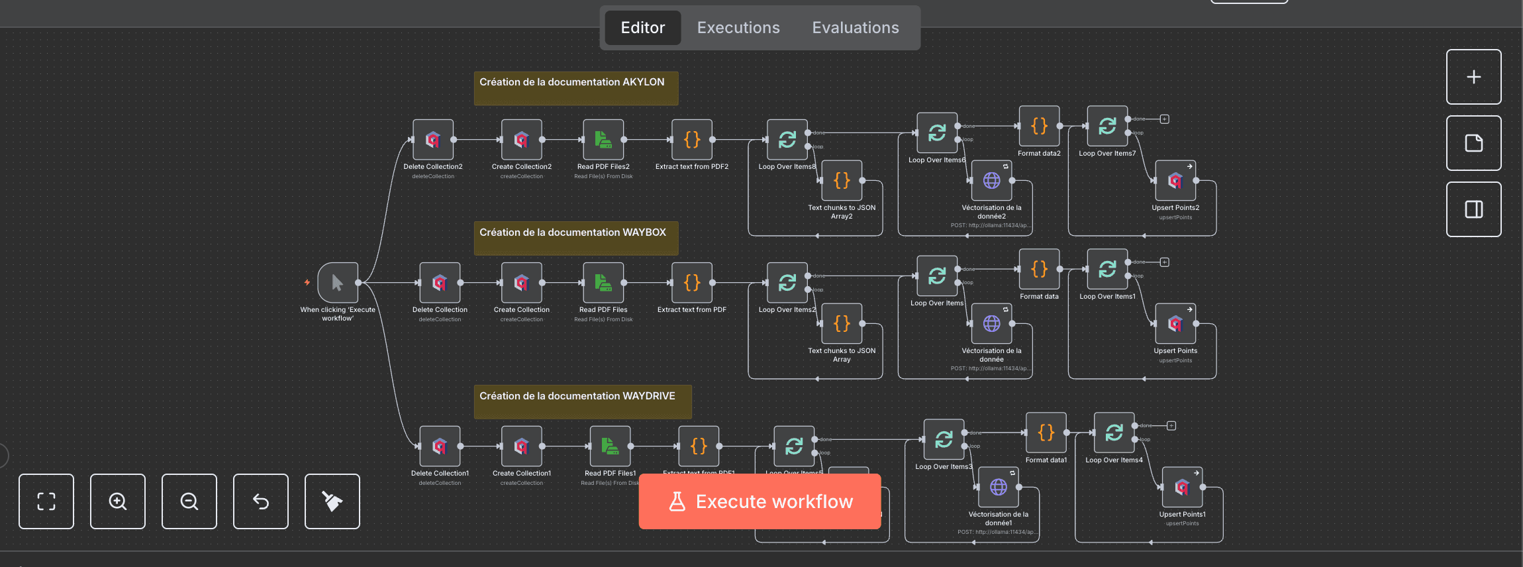Zoom in on the canvas
1523x567 pixels.
click(118, 501)
